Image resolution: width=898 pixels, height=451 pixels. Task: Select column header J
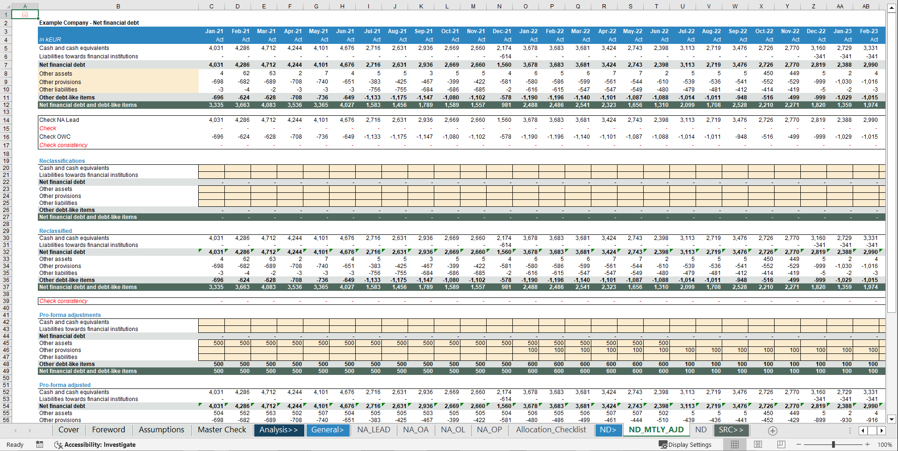[x=395, y=6]
